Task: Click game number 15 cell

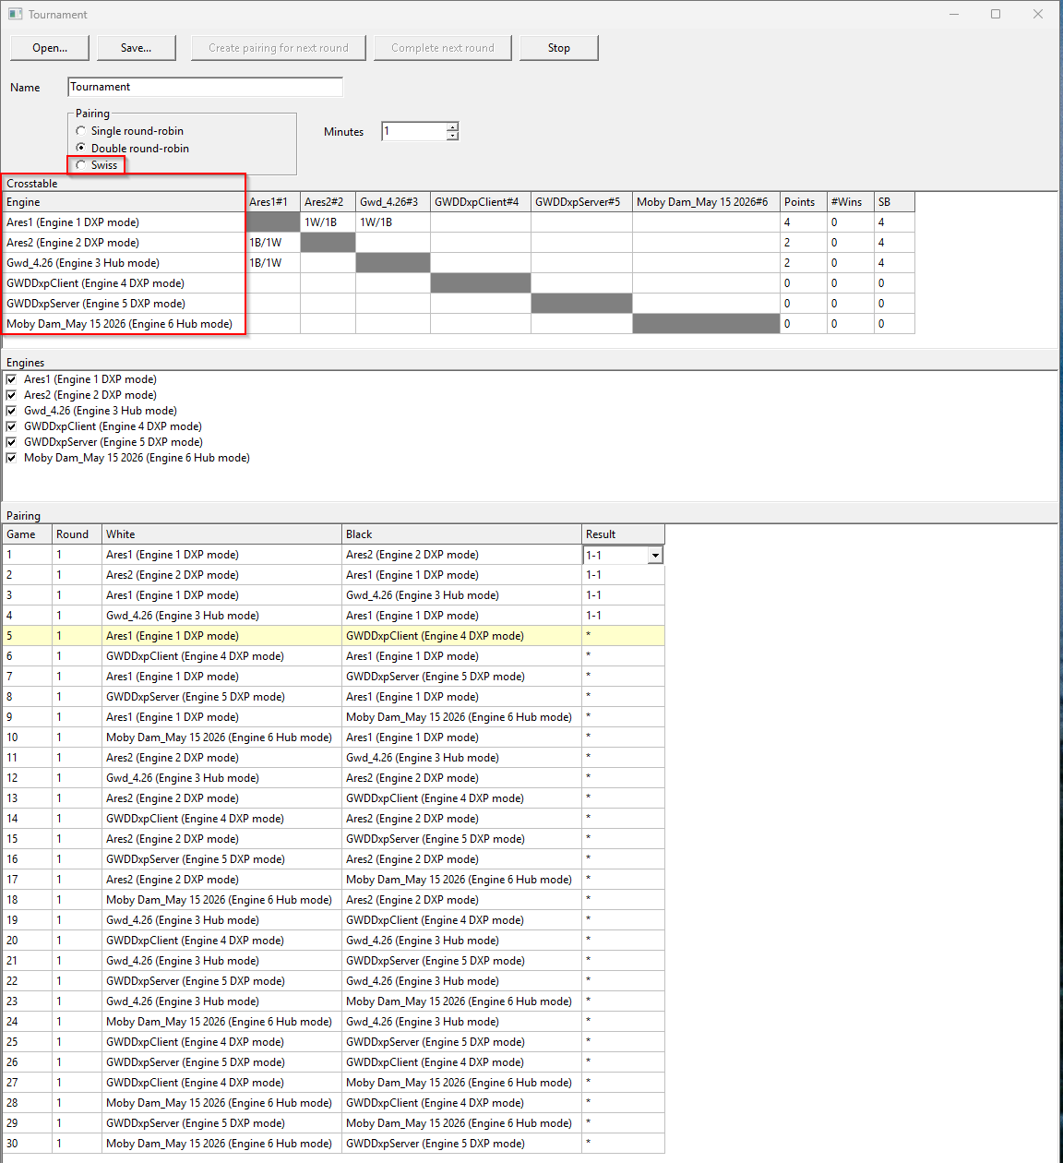Action: click(27, 839)
